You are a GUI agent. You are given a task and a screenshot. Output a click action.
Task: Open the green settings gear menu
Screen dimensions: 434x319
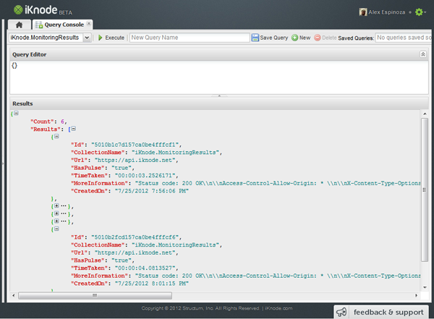coord(420,12)
